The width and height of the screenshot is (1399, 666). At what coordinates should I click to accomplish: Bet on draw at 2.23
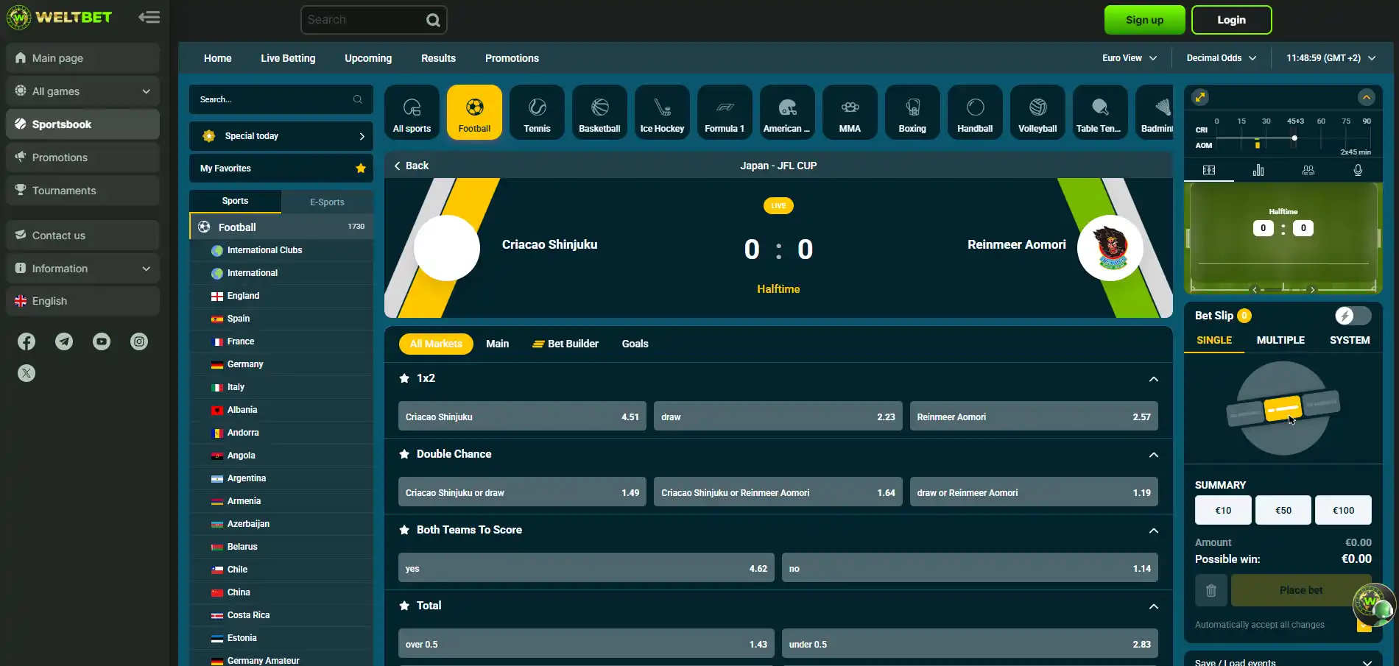[778, 417]
